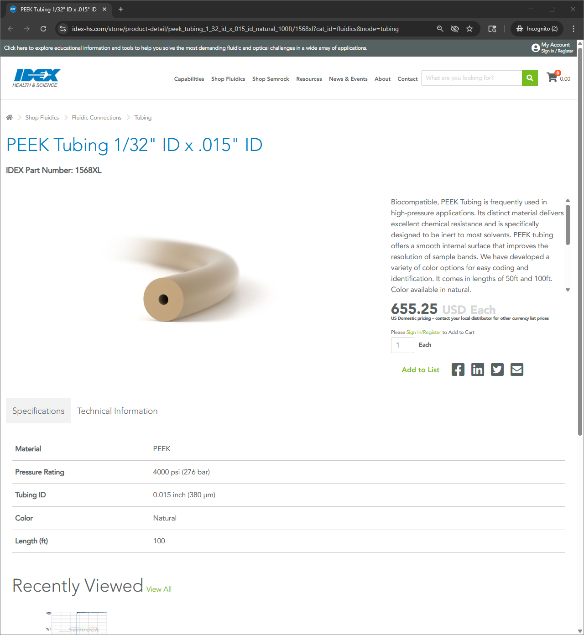
Task: Click the quantity input field
Action: 402,345
